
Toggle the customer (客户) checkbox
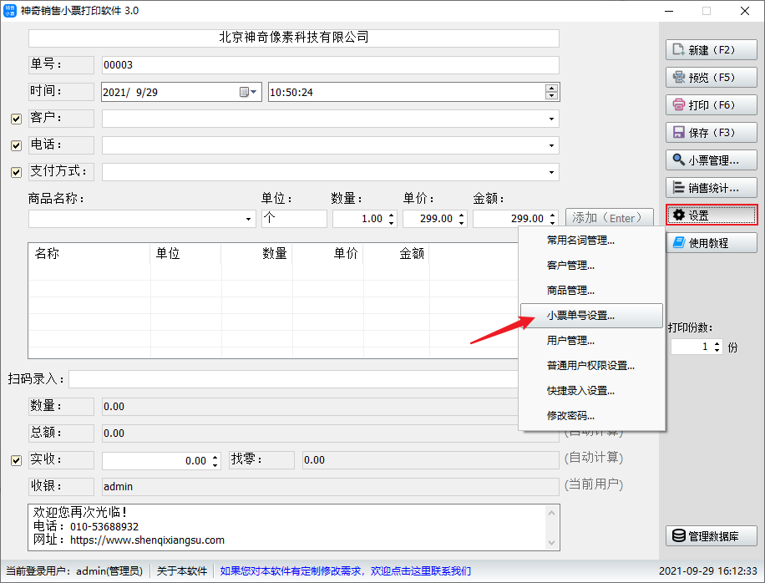pyautogui.click(x=16, y=119)
